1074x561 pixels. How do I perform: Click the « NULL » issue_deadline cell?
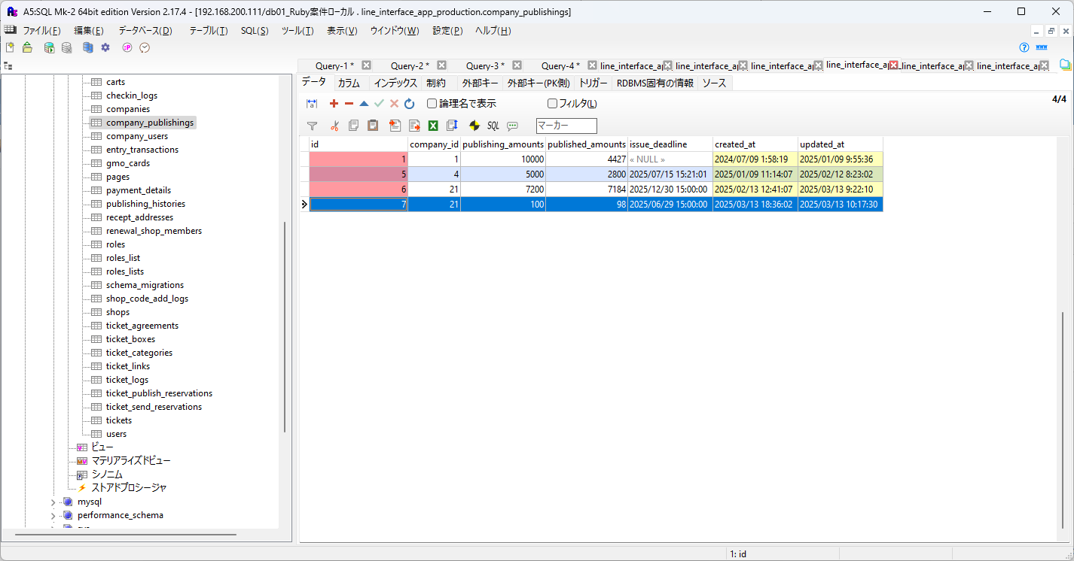tap(670, 159)
